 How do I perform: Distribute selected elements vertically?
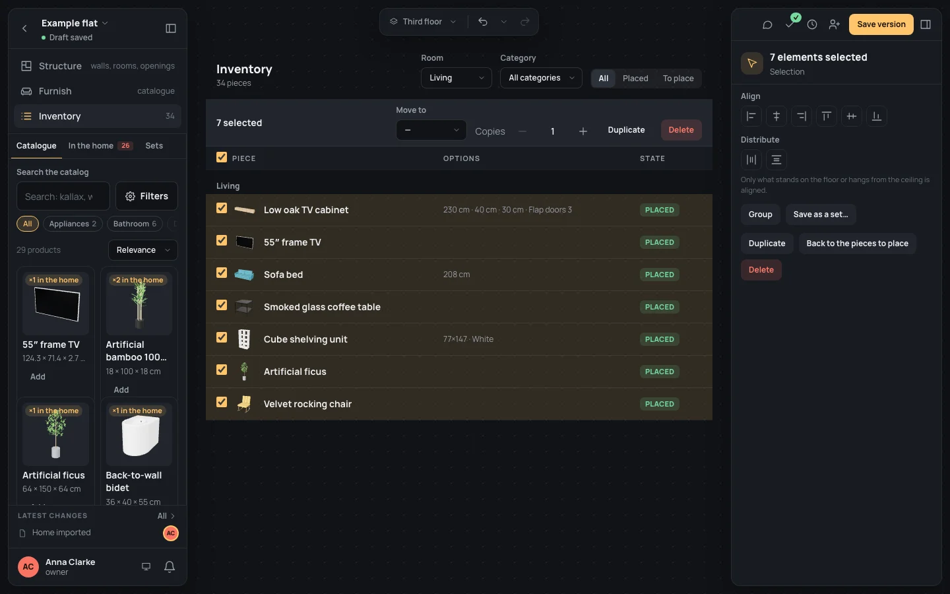pos(776,160)
